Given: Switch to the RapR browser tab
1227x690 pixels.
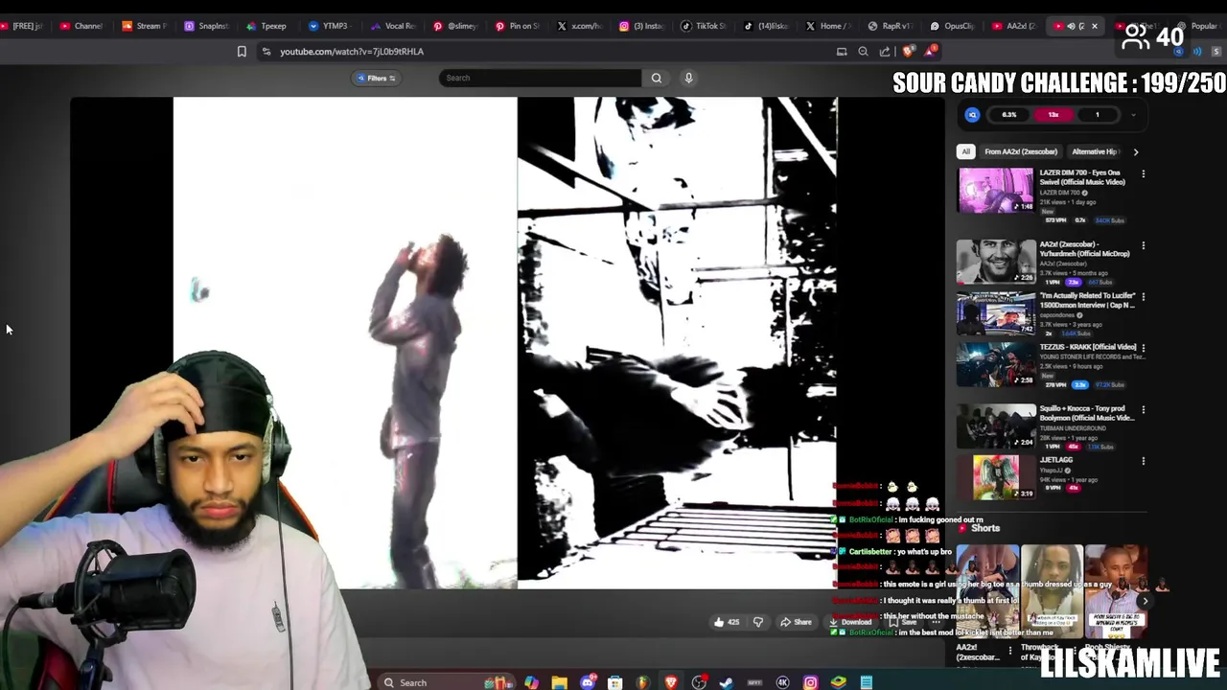Looking at the screenshot, I should click(x=891, y=26).
